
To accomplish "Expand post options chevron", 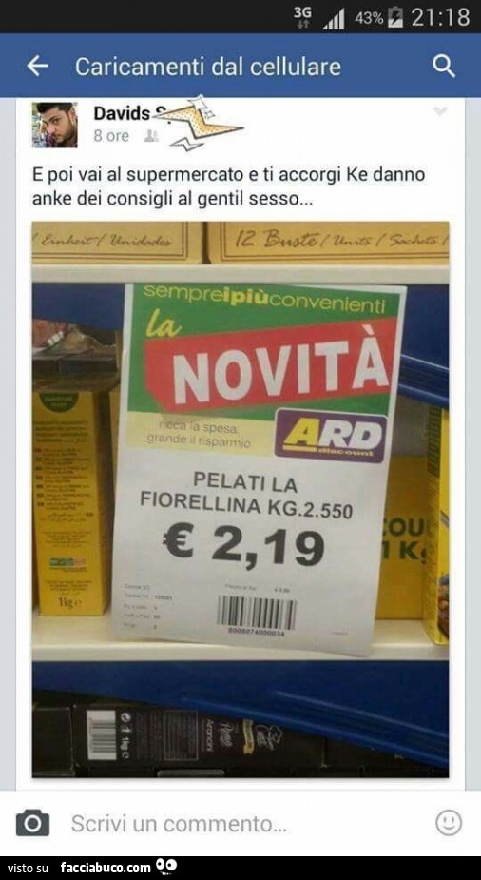I will tap(441, 111).
